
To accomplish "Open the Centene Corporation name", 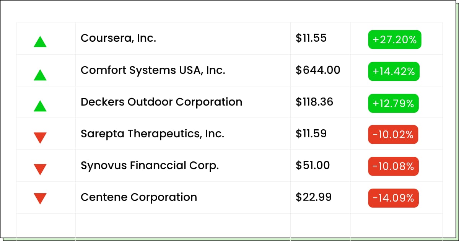I will [x=139, y=197].
